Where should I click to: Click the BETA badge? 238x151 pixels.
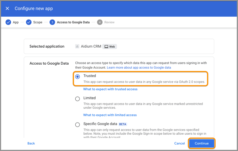coord(123,124)
